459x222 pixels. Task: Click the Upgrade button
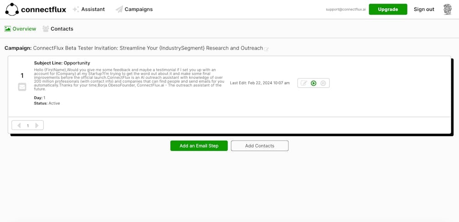click(388, 10)
